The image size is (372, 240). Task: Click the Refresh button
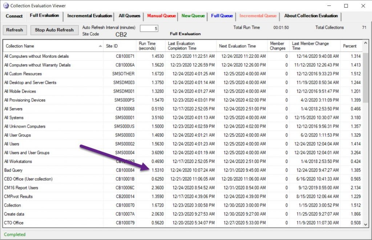[15, 30]
